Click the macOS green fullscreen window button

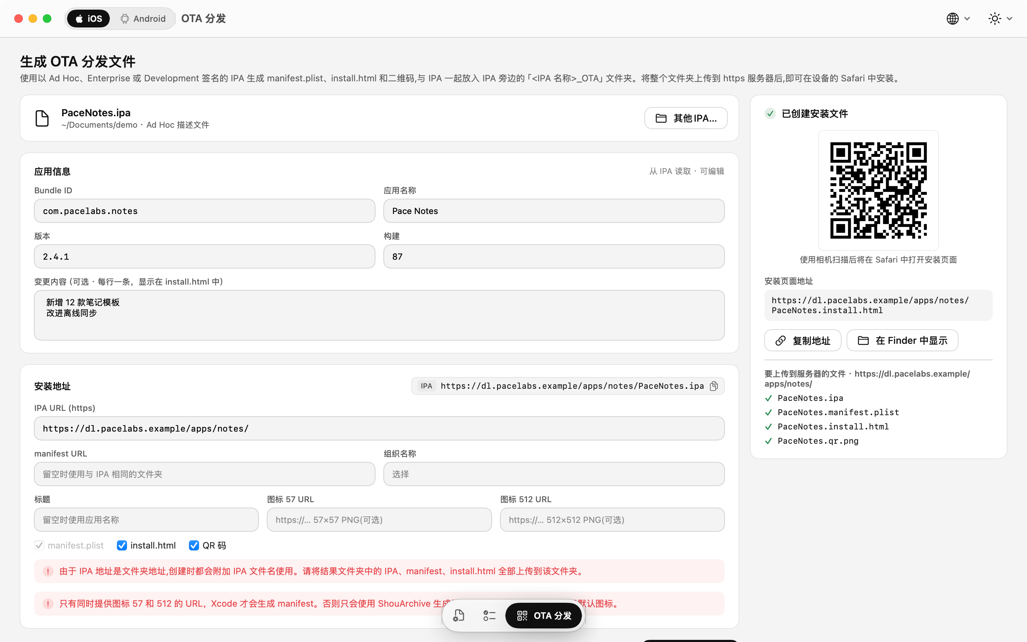click(47, 19)
